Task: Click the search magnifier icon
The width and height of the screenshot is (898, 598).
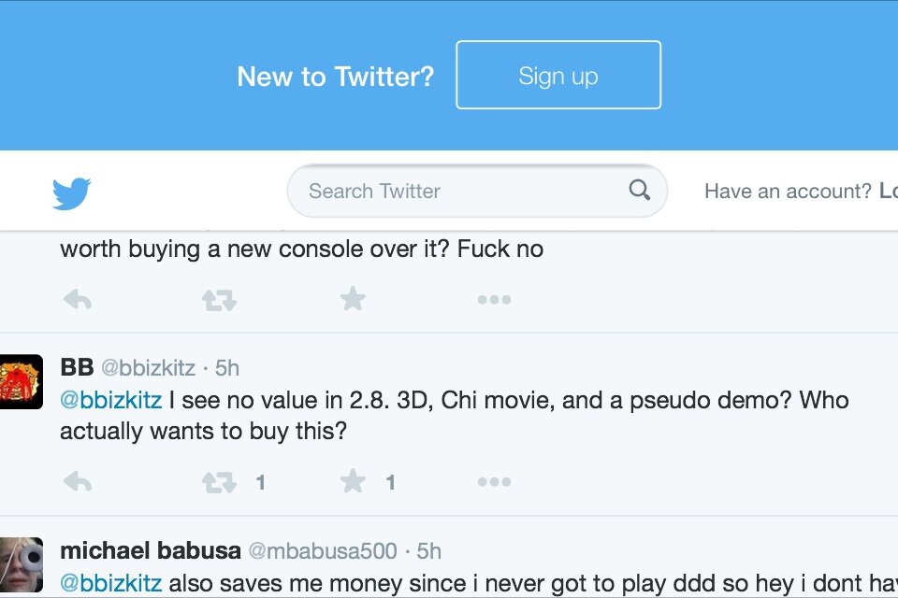Action: (640, 191)
